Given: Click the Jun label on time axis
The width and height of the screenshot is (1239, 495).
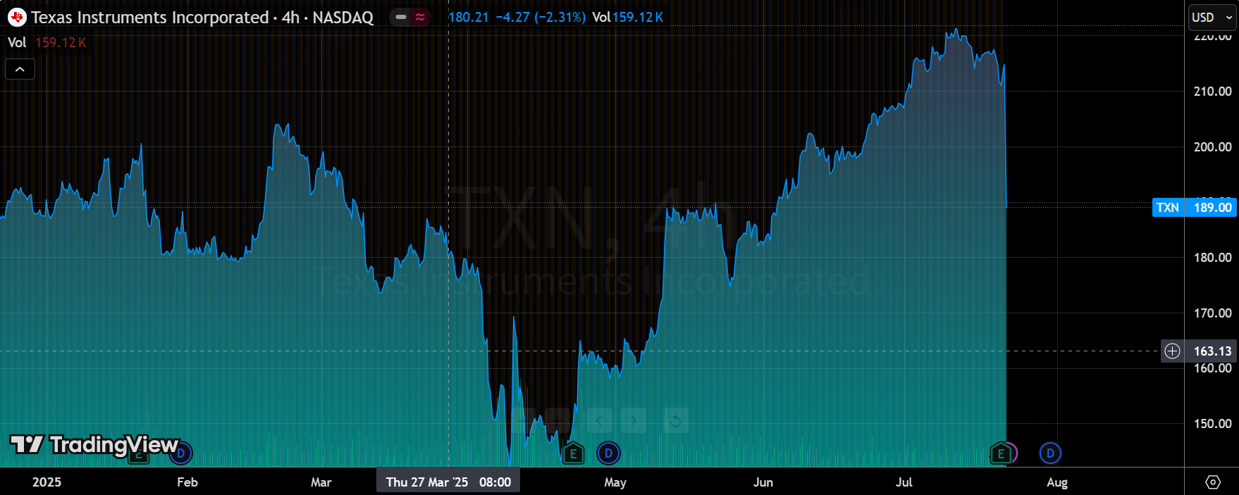Looking at the screenshot, I should click(763, 482).
